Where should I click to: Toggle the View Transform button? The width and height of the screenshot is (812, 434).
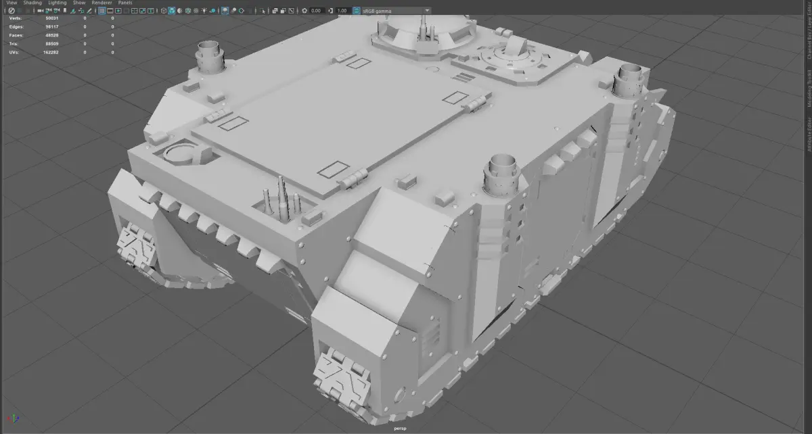pyautogui.click(x=356, y=11)
